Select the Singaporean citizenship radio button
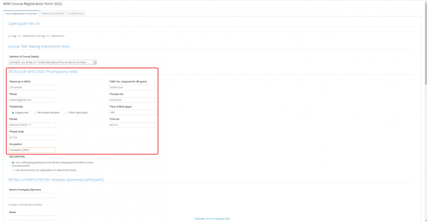Viewport: 427px width, 222px height. (13, 113)
